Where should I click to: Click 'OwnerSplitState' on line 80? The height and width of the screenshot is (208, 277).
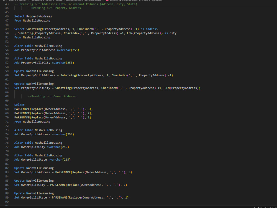pos(34,159)
